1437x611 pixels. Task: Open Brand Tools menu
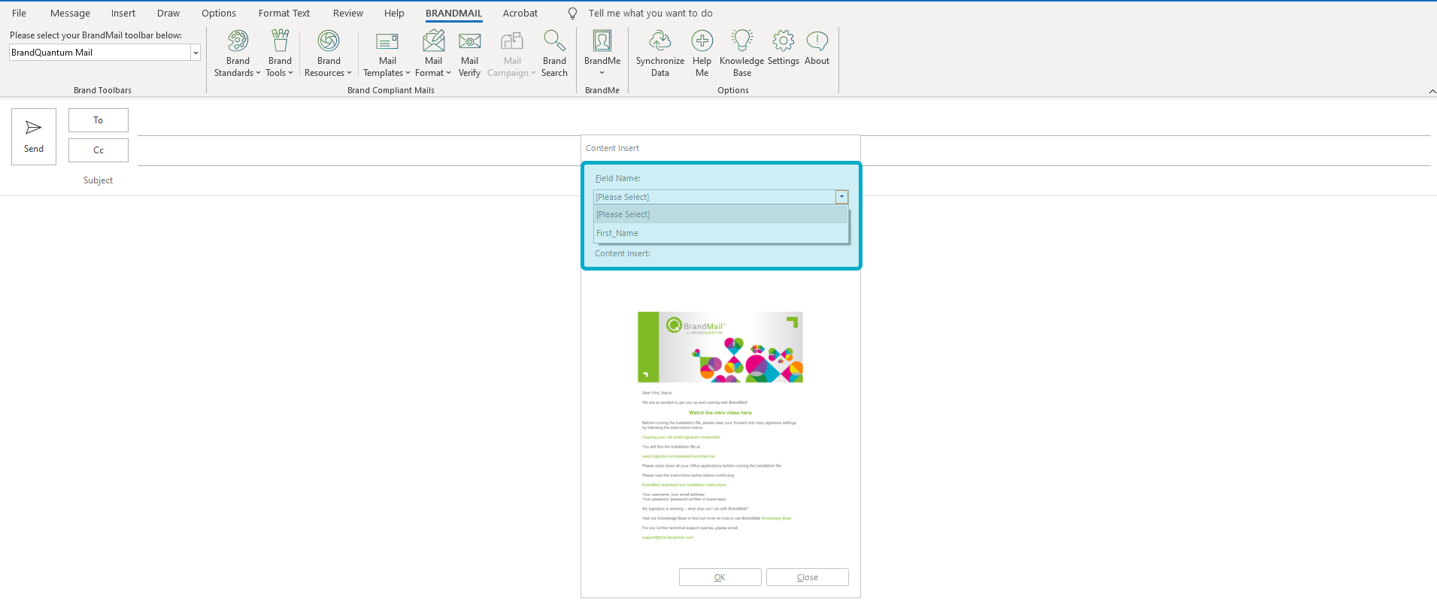tap(280, 53)
